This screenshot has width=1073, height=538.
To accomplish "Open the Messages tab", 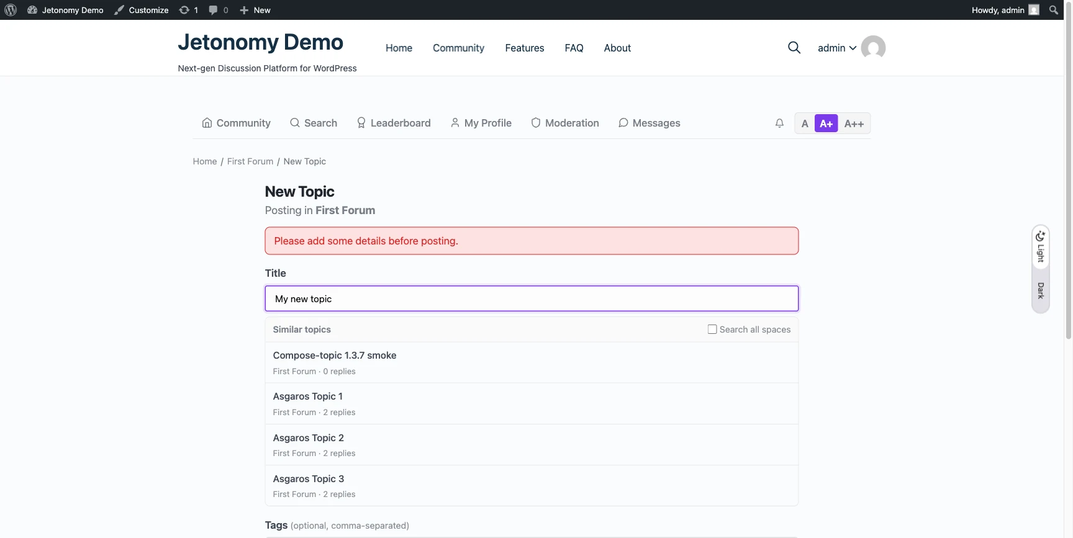I will tap(650, 123).
